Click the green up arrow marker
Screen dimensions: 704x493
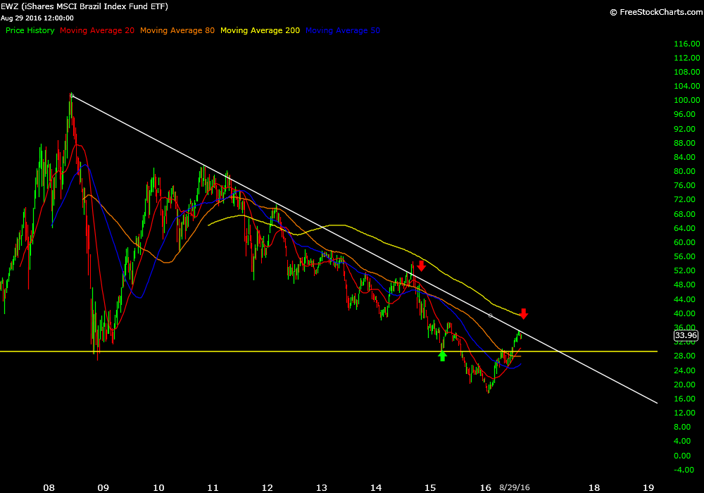[442, 356]
